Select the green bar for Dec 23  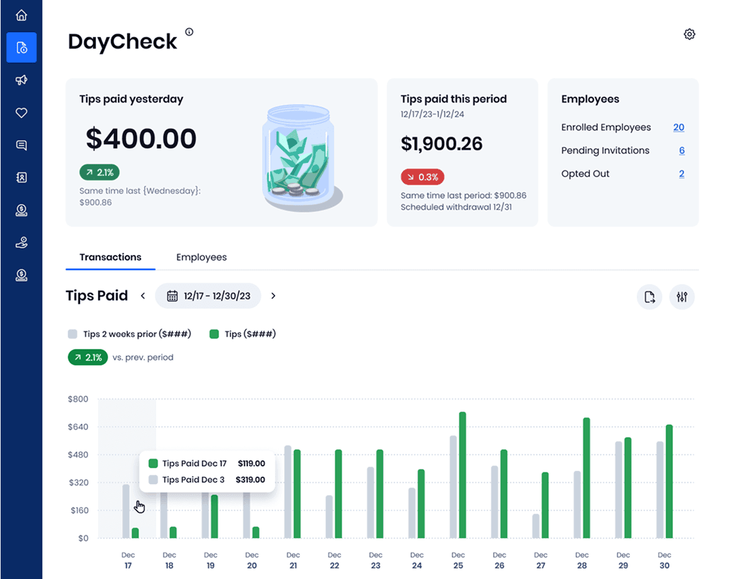[x=380, y=494]
